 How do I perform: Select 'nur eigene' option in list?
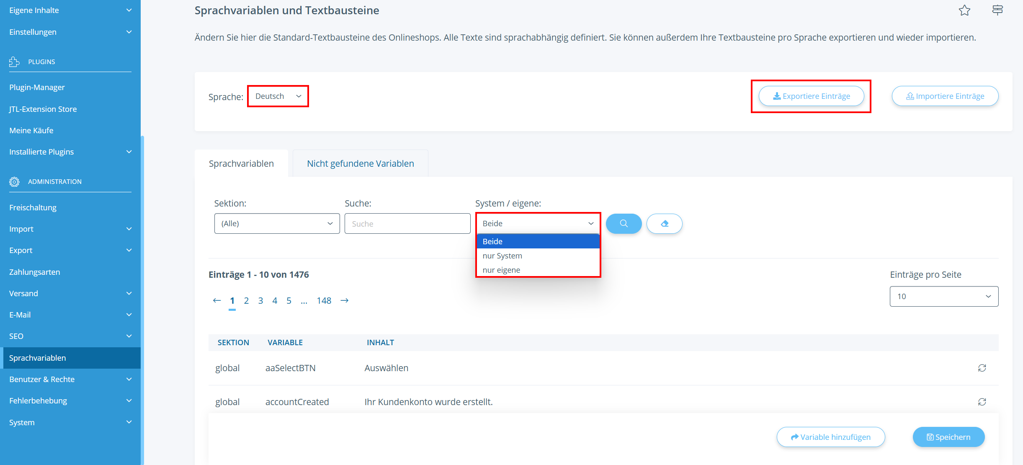tap(501, 270)
